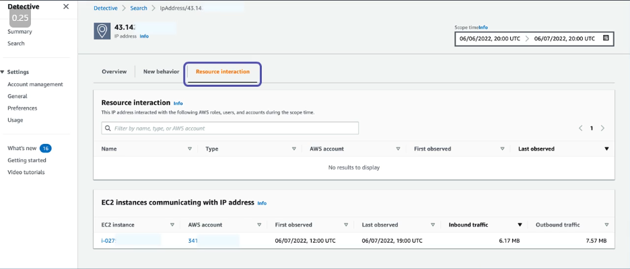Open Info link beside EC2 instances heading
The height and width of the screenshot is (269, 630).
tap(262, 203)
